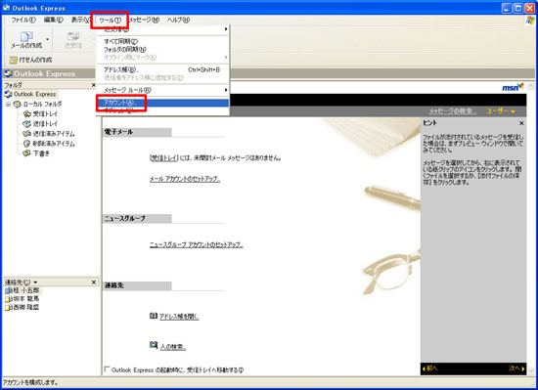Click the status bar text アカウントを構成します。
The image size is (538, 390).
[31, 382]
